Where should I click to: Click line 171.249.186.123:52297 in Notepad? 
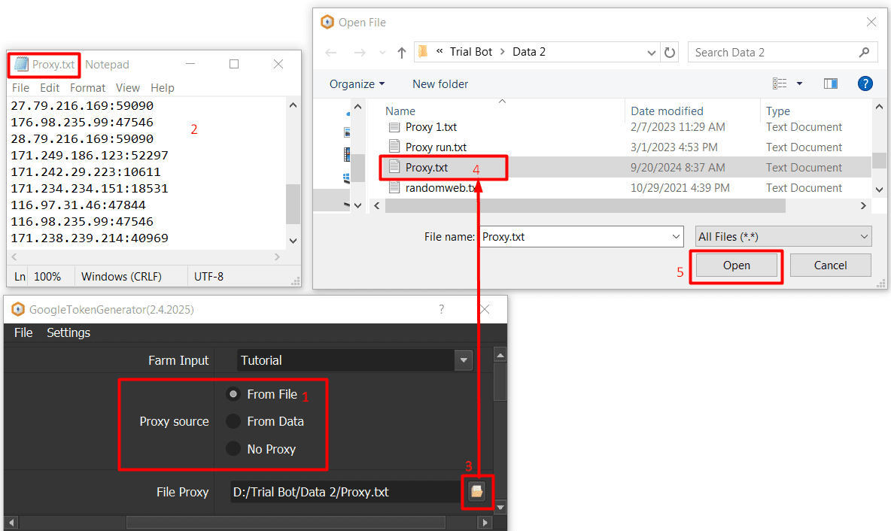point(90,155)
